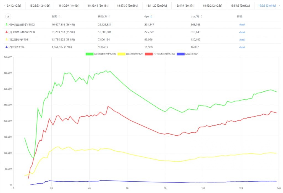Toggle green 卡莉奥丝特罗#3822 series in legend

point(89,54)
